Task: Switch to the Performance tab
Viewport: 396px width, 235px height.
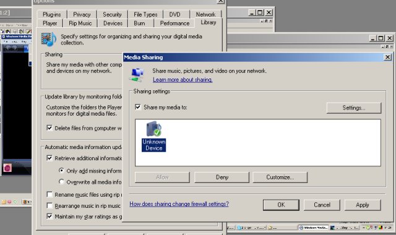Action: click(x=174, y=23)
